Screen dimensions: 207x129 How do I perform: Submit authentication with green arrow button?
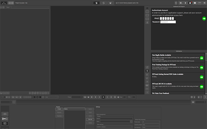pyautogui.click(x=204, y=19)
